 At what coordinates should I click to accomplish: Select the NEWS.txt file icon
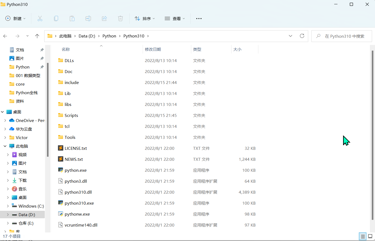(x=61, y=159)
